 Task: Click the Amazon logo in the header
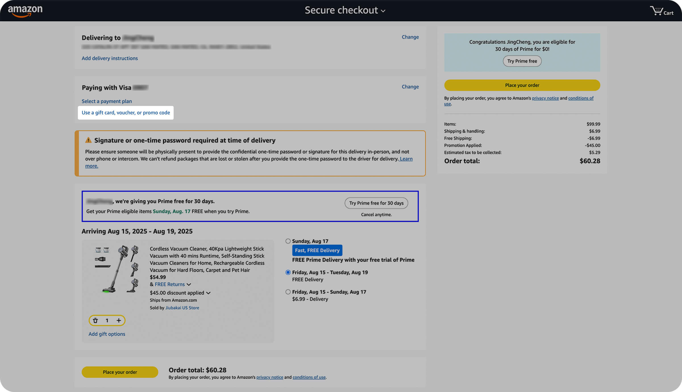(25, 11)
